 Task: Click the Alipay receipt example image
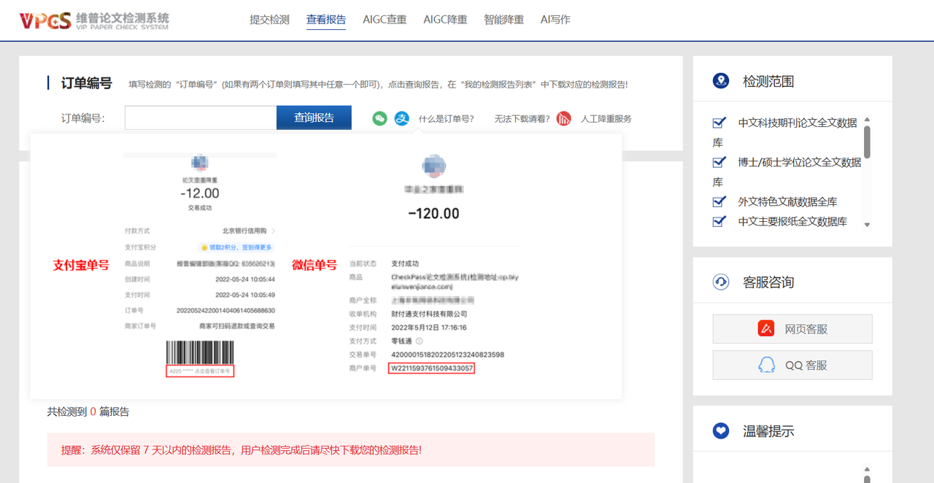(199, 266)
